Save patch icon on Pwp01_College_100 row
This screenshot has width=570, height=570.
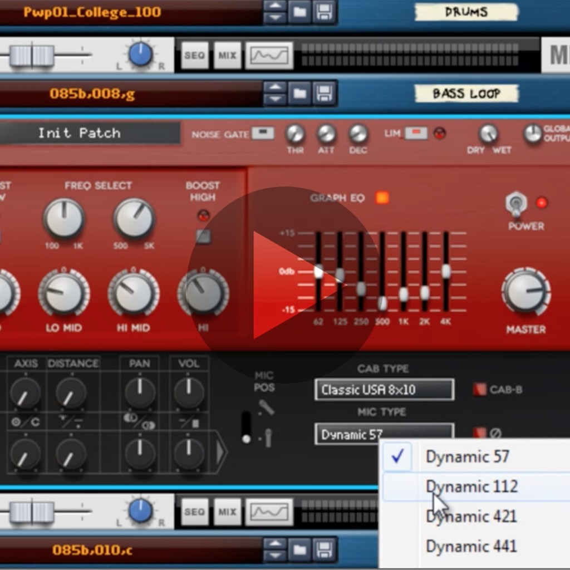pos(323,12)
